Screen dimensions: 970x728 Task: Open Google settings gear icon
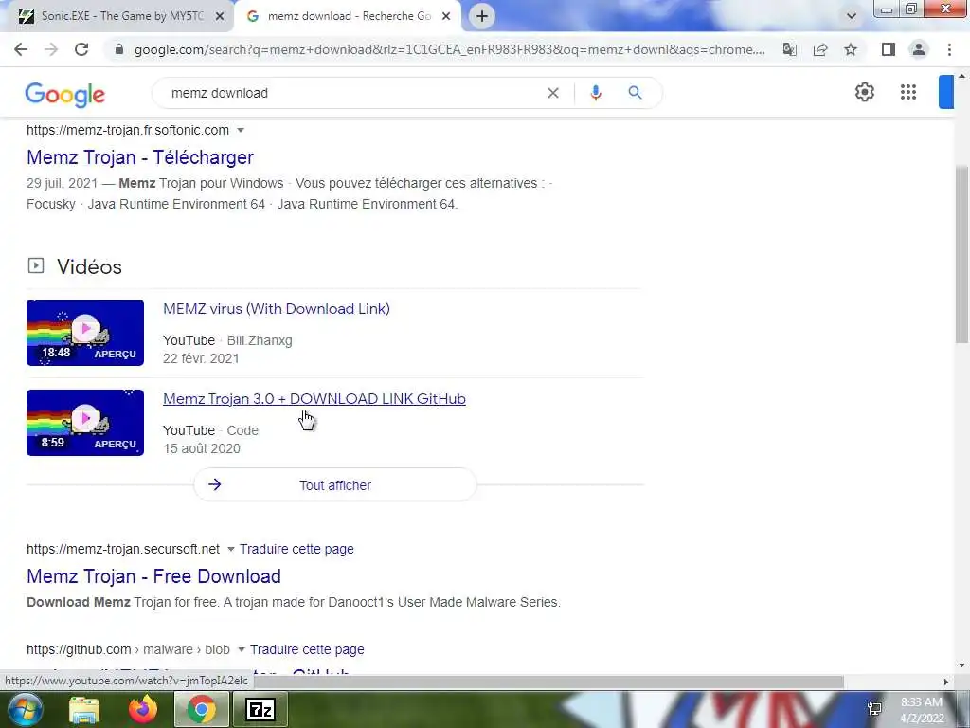pos(864,92)
